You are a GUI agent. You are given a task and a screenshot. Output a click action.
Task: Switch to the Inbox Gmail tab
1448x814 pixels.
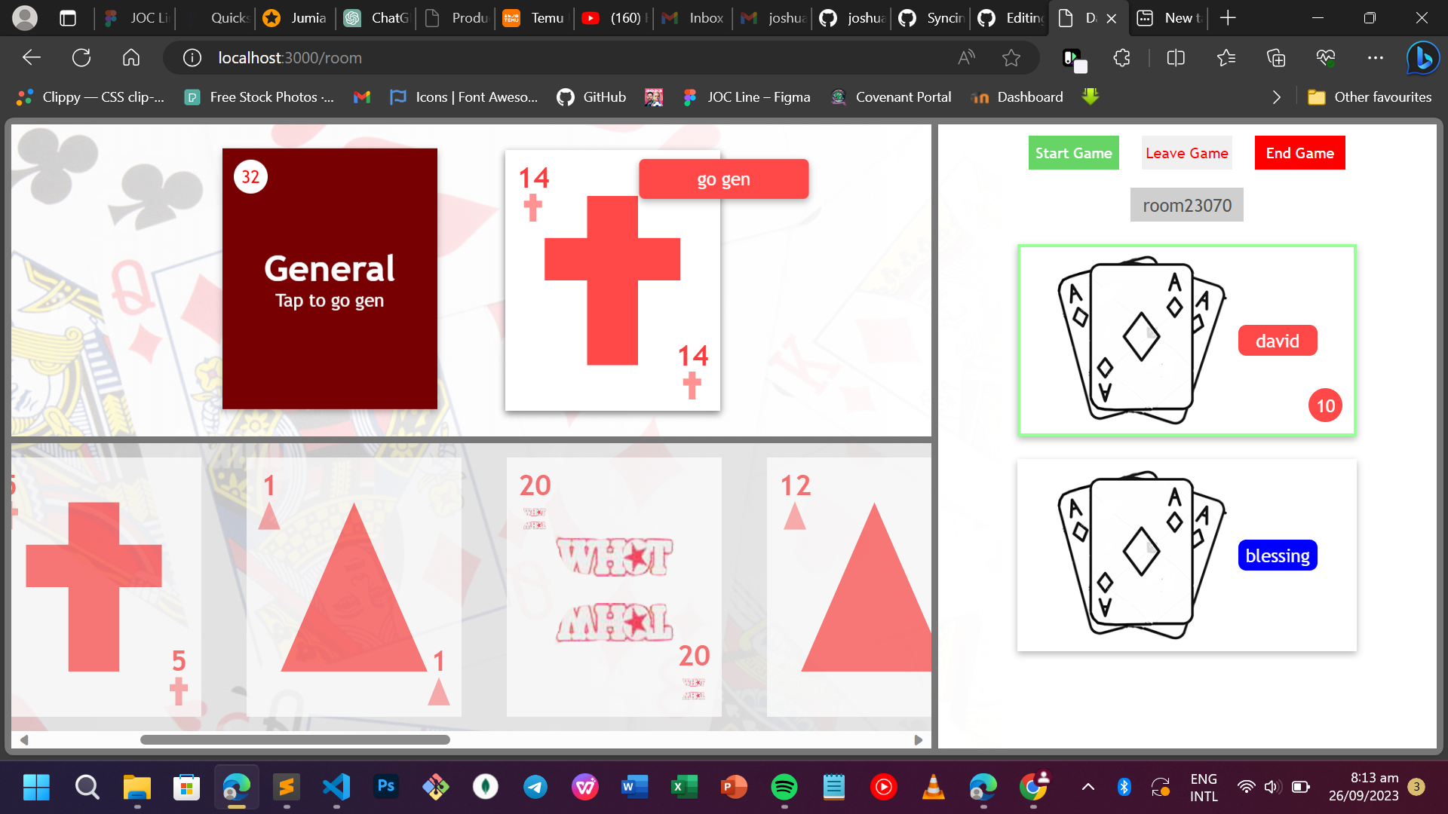coord(693,18)
